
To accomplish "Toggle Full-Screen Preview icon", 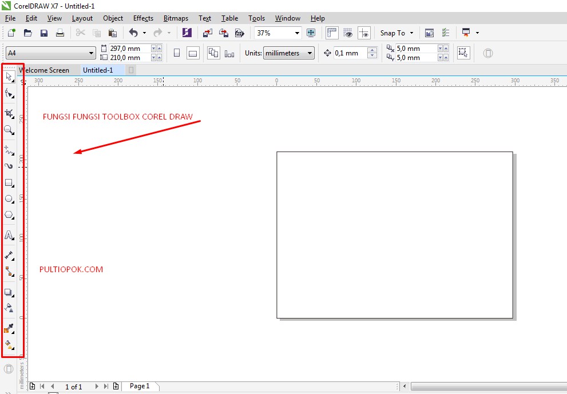I will [x=311, y=33].
